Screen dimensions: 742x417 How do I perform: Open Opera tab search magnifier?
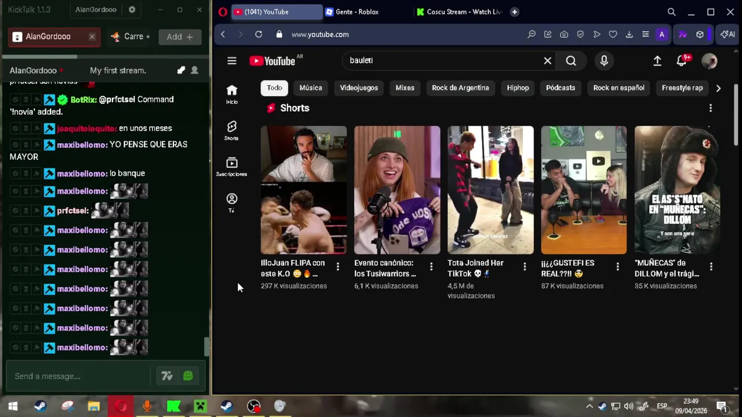coord(671,12)
